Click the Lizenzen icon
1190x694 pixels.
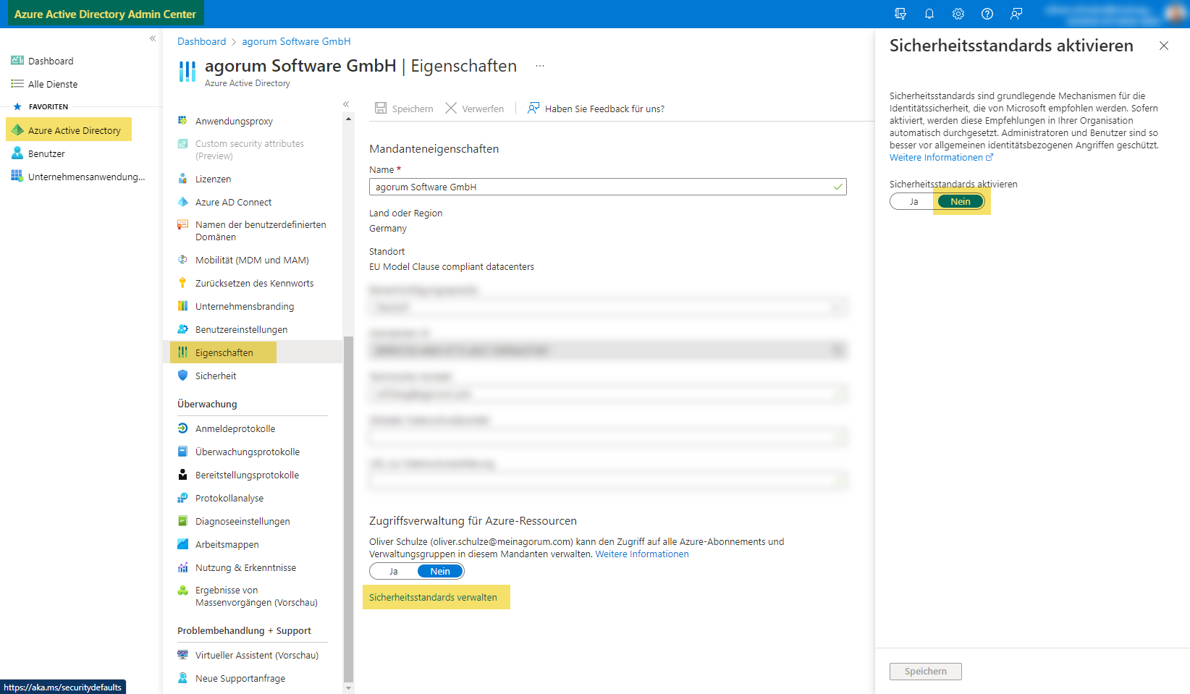182,179
